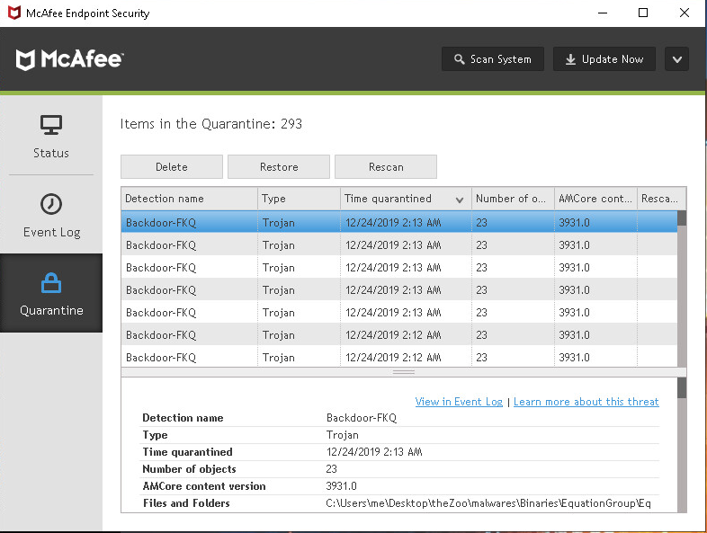Open the header dropdown chevron menu
Image resolution: width=707 pixels, height=533 pixels.
click(x=676, y=59)
